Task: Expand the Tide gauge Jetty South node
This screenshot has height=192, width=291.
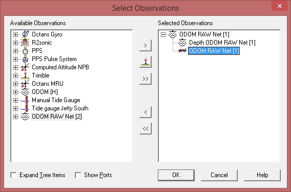Action: click(x=15, y=108)
